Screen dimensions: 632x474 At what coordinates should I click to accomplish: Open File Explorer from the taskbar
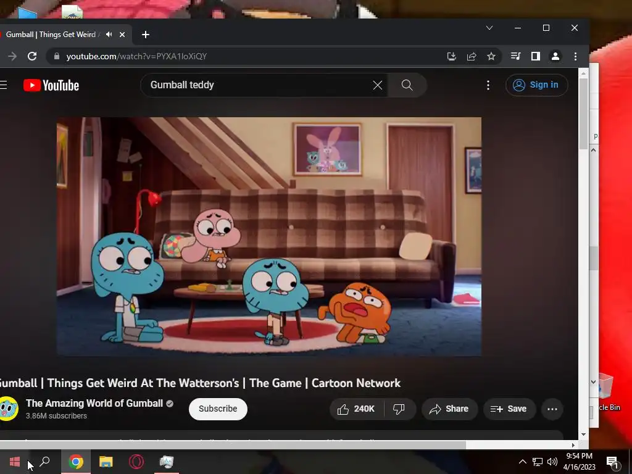point(106,462)
